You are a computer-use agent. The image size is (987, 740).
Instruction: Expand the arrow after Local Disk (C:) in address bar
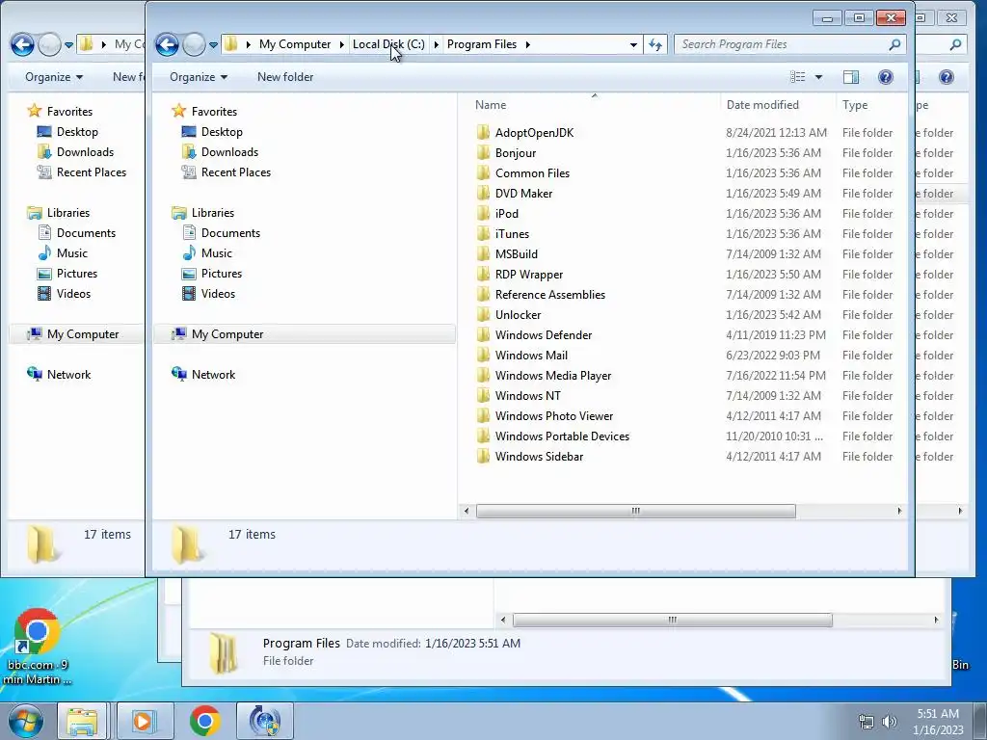[436, 44]
